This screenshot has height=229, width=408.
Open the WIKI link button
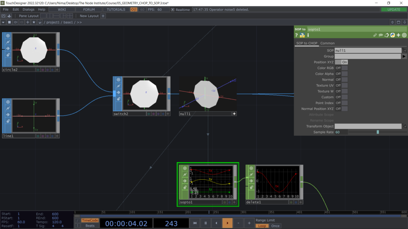62,10
